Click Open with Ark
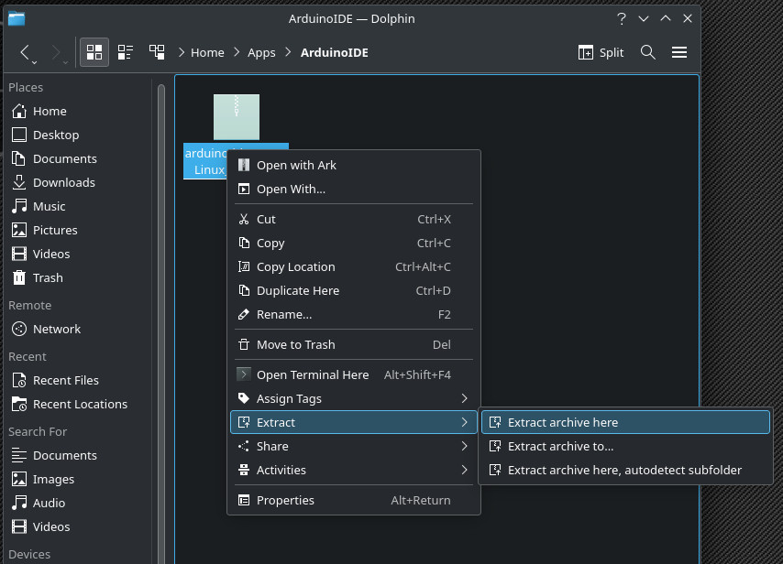This screenshot has width=783, height=564. 296,165
